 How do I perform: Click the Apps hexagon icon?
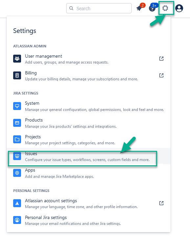point(17,173)
